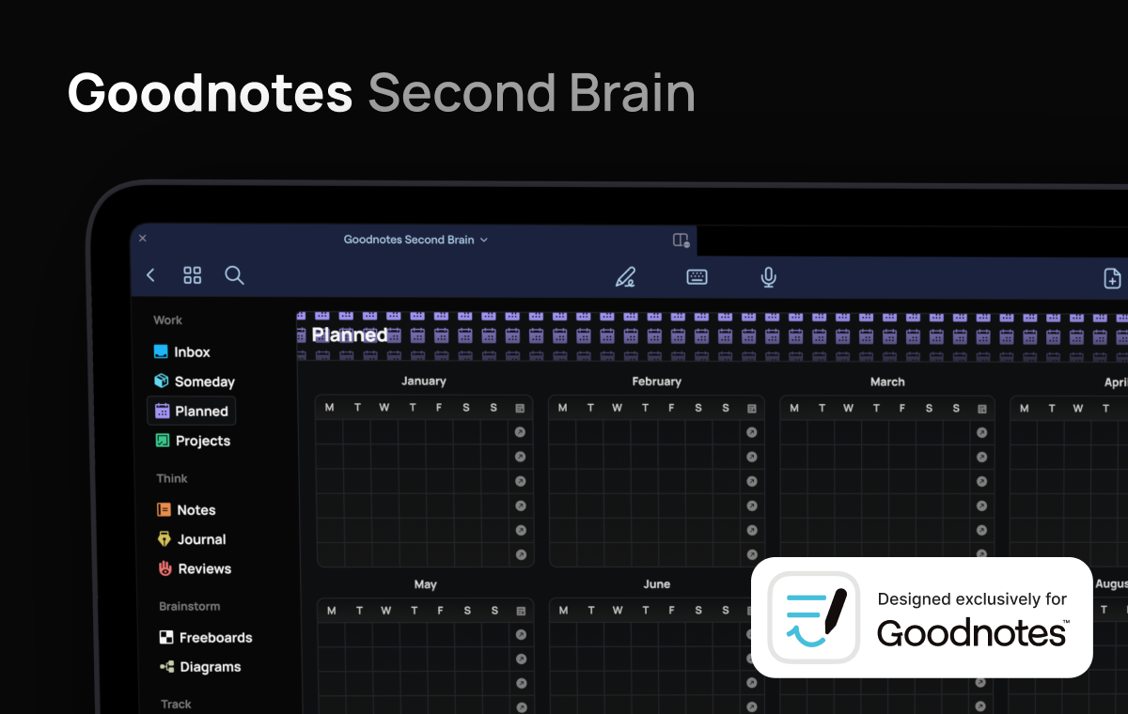Image resolution: width=1128 pixels, height=714 pixels.
Task: Go back with the left chevron arrow
Action: tap(150, 275)
